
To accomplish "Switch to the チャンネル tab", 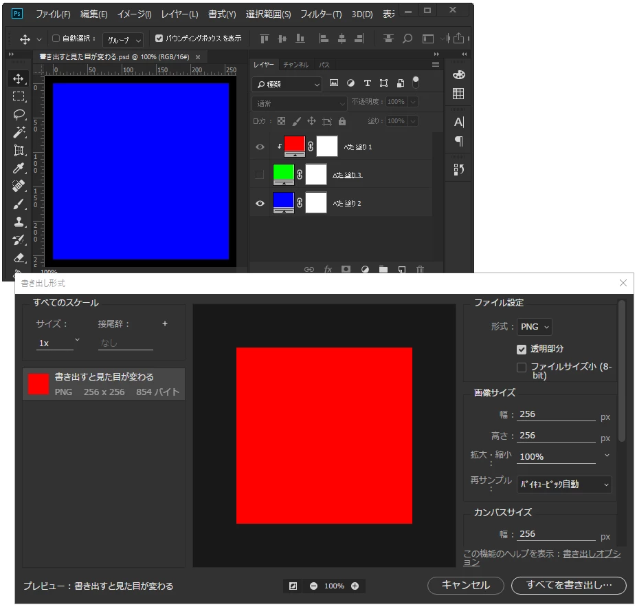I will (295, 65).
